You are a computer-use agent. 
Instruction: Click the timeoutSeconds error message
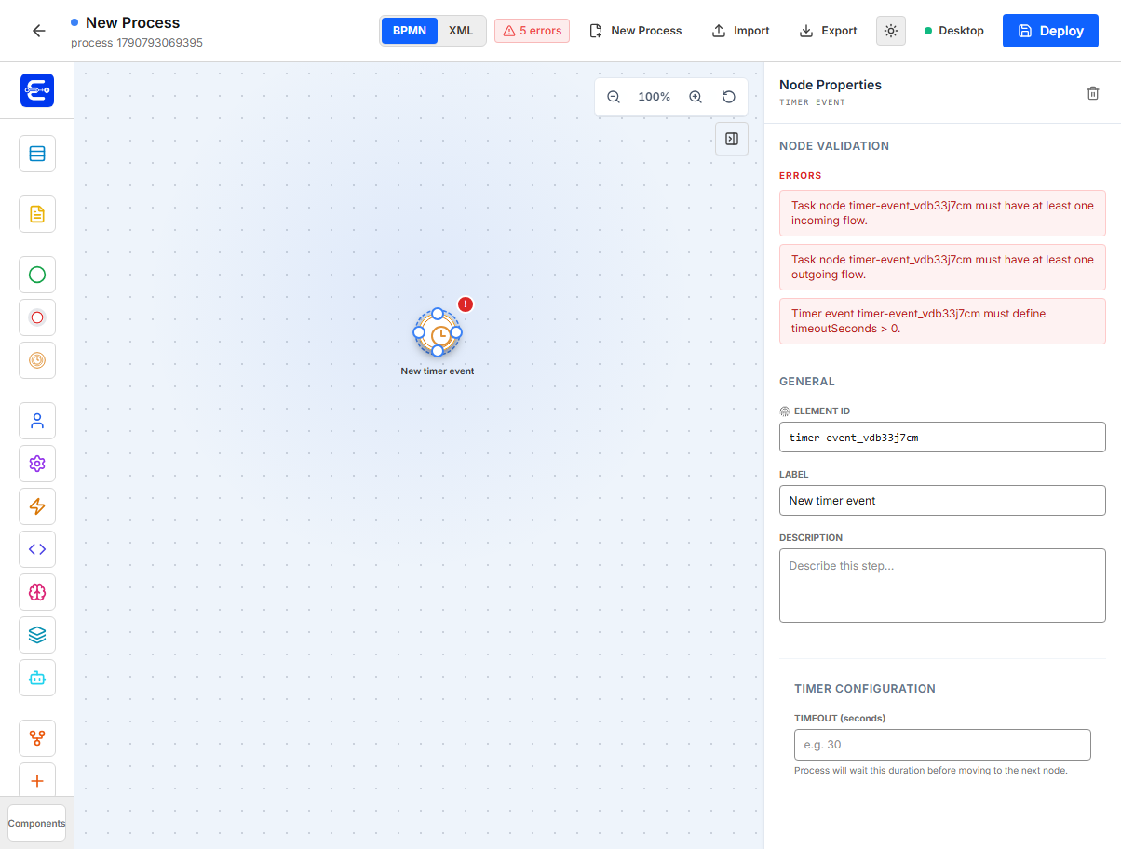[942, 321]
